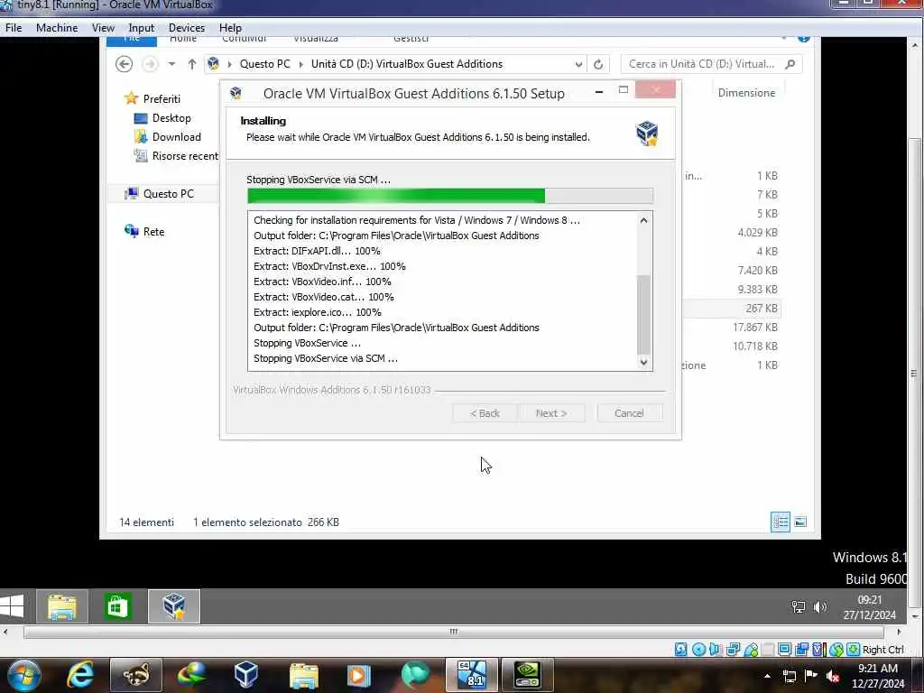This screenshot has height=693, width=924.
Task: Open the View menu
Action: pos(103,28)
